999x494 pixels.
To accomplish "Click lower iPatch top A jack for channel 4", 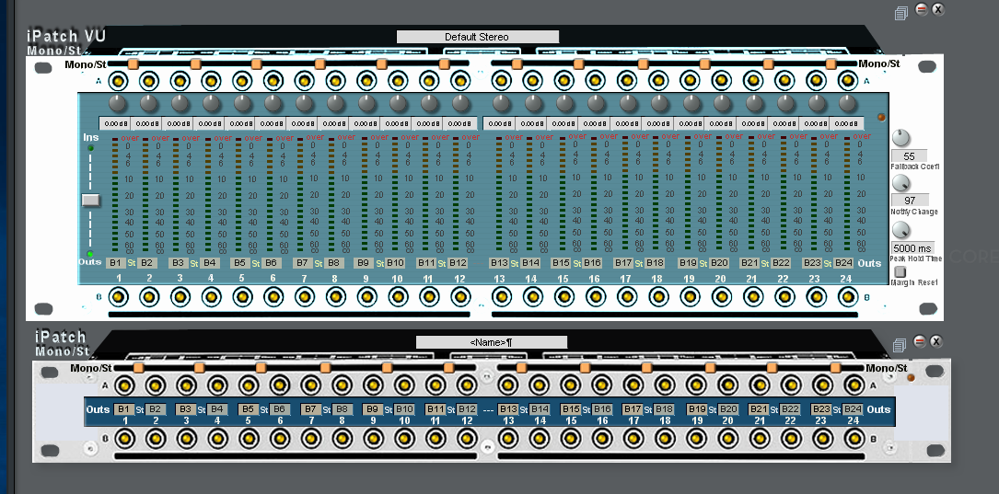I will tap(216, 385).
